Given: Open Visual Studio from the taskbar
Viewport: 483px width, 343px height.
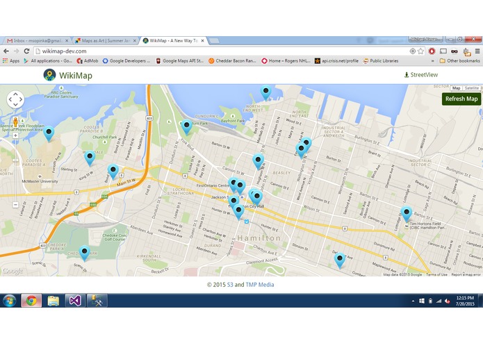Looking at the screenshot, I should click(75, 301).
